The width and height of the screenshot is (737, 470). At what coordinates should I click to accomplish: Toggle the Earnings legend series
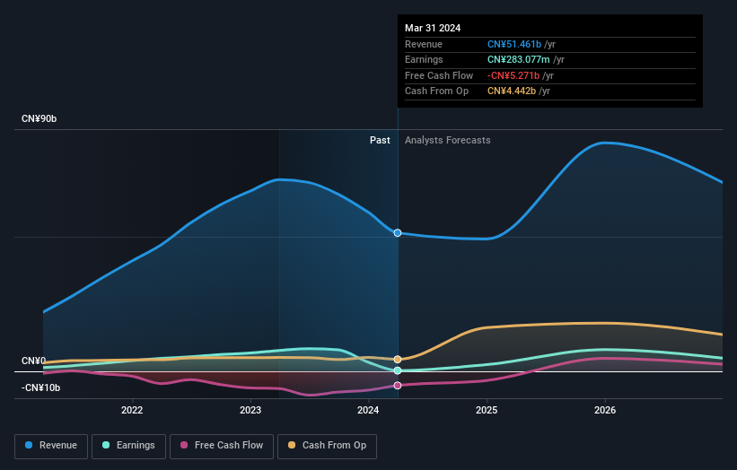click(128, 446)
